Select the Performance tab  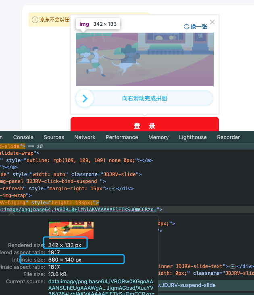(x=122, y=137)
